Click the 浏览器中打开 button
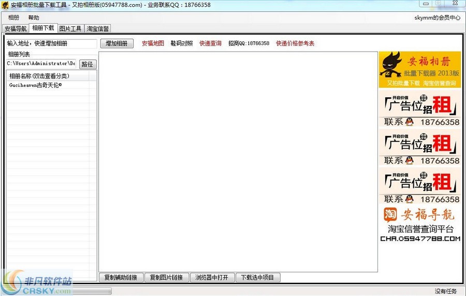The height and width of the screenshot is (296, 466). [x=212, y=277]
